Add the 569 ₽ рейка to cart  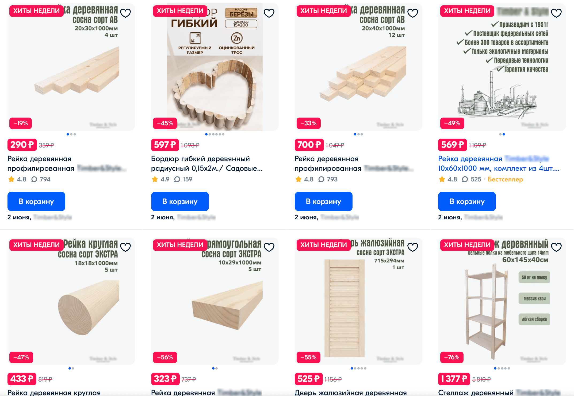(x=467, y=201)
